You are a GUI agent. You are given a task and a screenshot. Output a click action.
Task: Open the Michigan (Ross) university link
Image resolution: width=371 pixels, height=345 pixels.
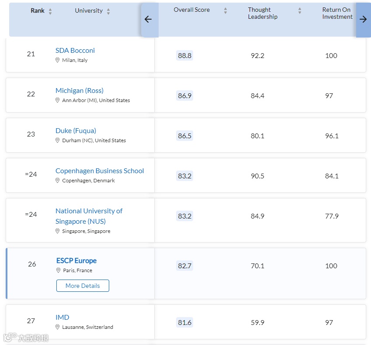pos(80,90)
